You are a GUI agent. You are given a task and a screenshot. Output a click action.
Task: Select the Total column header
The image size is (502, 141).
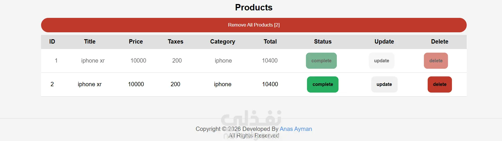pyautogui.click(x=270, y=42)
